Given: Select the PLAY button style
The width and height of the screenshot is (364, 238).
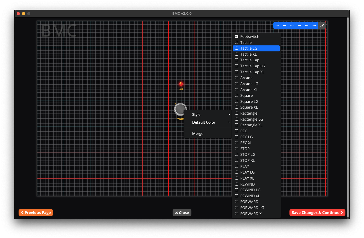Looking at the screenshot, I should (x=256, y=166).
